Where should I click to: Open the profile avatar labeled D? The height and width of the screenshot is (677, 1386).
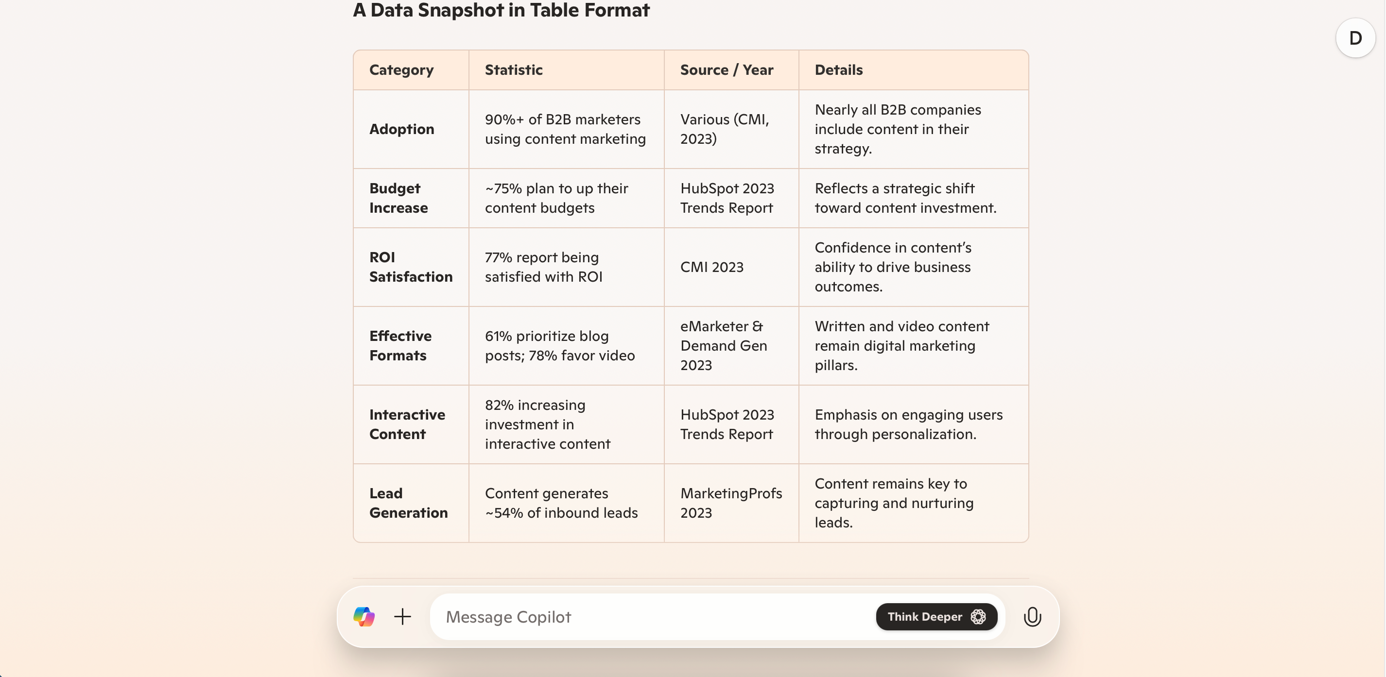(1355, 38)
